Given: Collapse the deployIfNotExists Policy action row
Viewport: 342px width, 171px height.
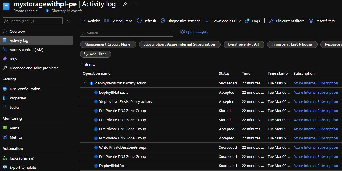Looking at the screenshot, I should 85,83.
